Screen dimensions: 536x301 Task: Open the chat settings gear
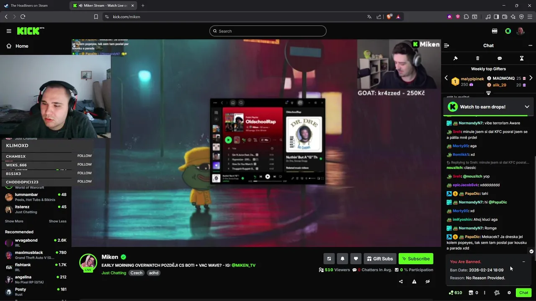509,293
